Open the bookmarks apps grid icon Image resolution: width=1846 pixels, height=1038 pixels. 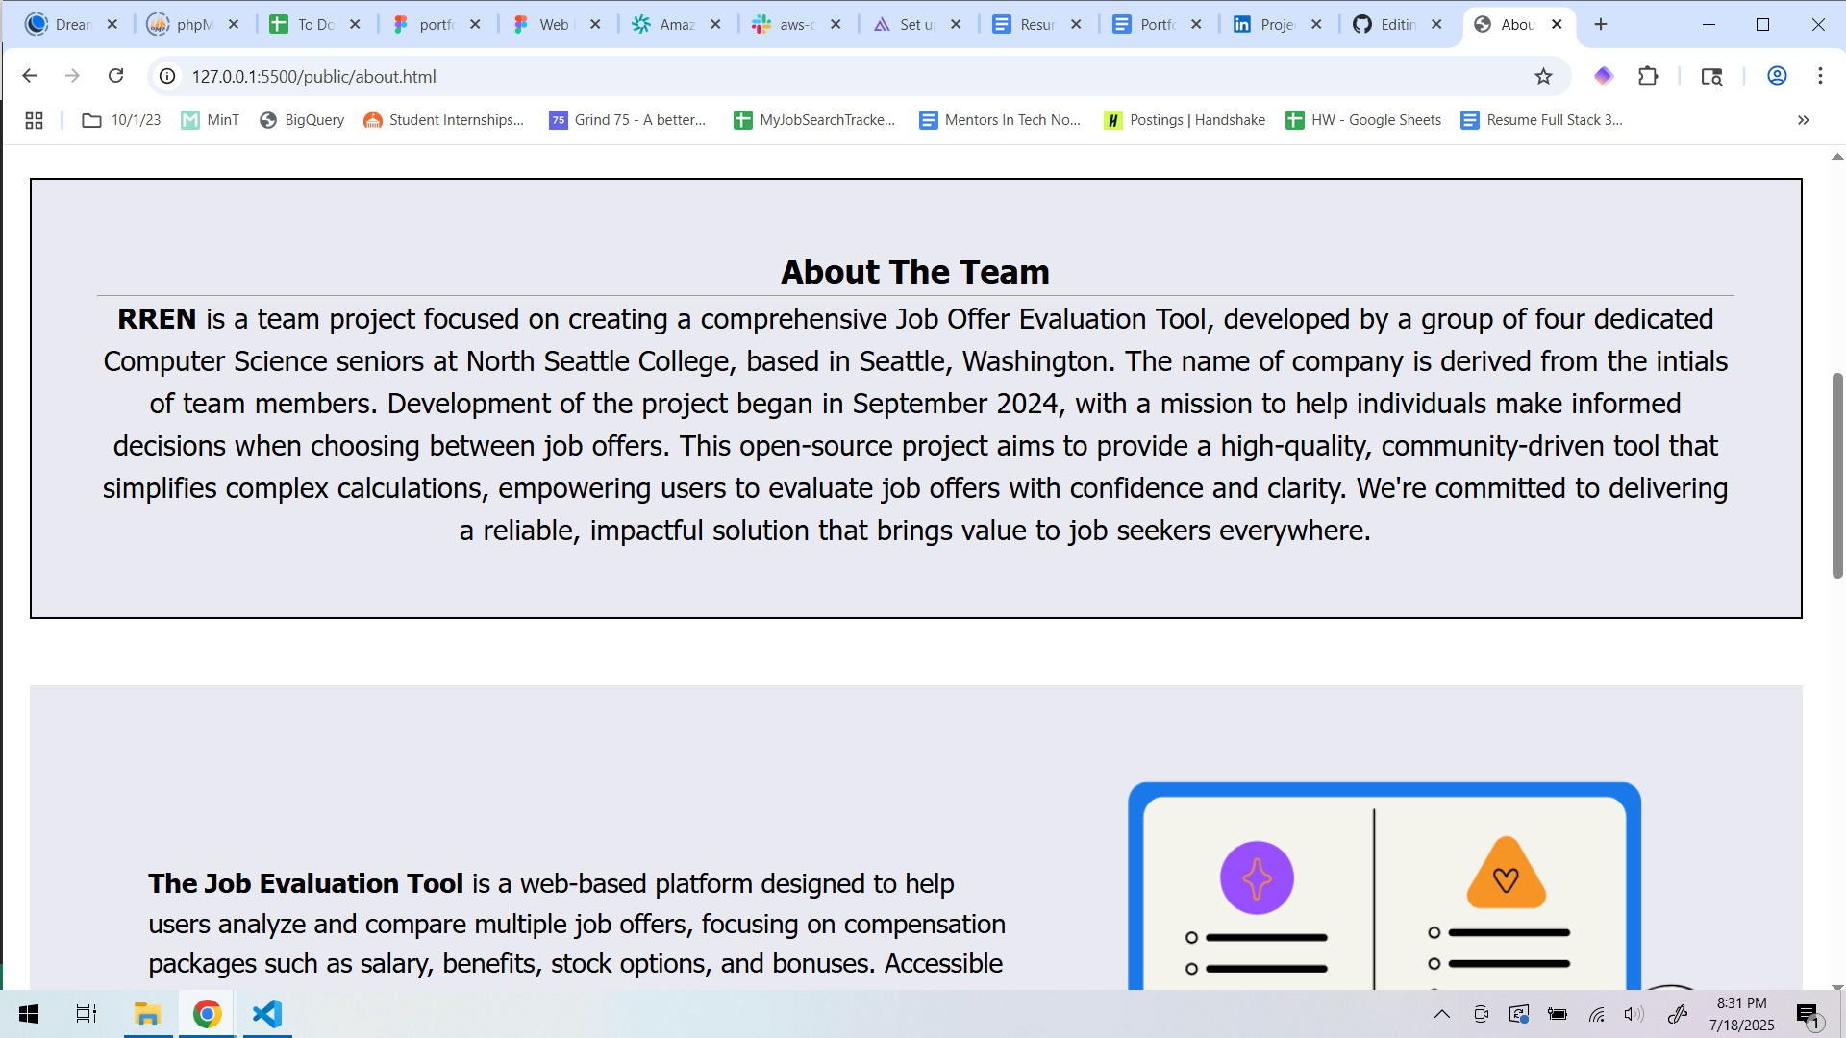click(34, 120)
